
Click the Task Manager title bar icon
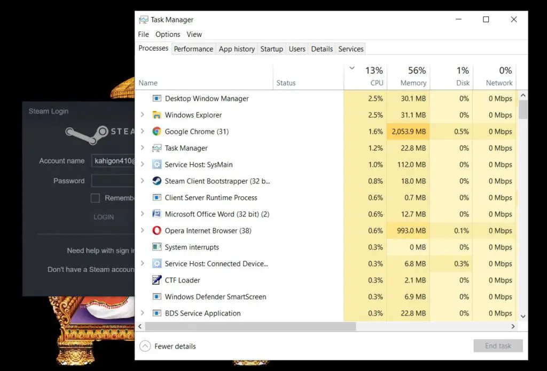[143, 20]
